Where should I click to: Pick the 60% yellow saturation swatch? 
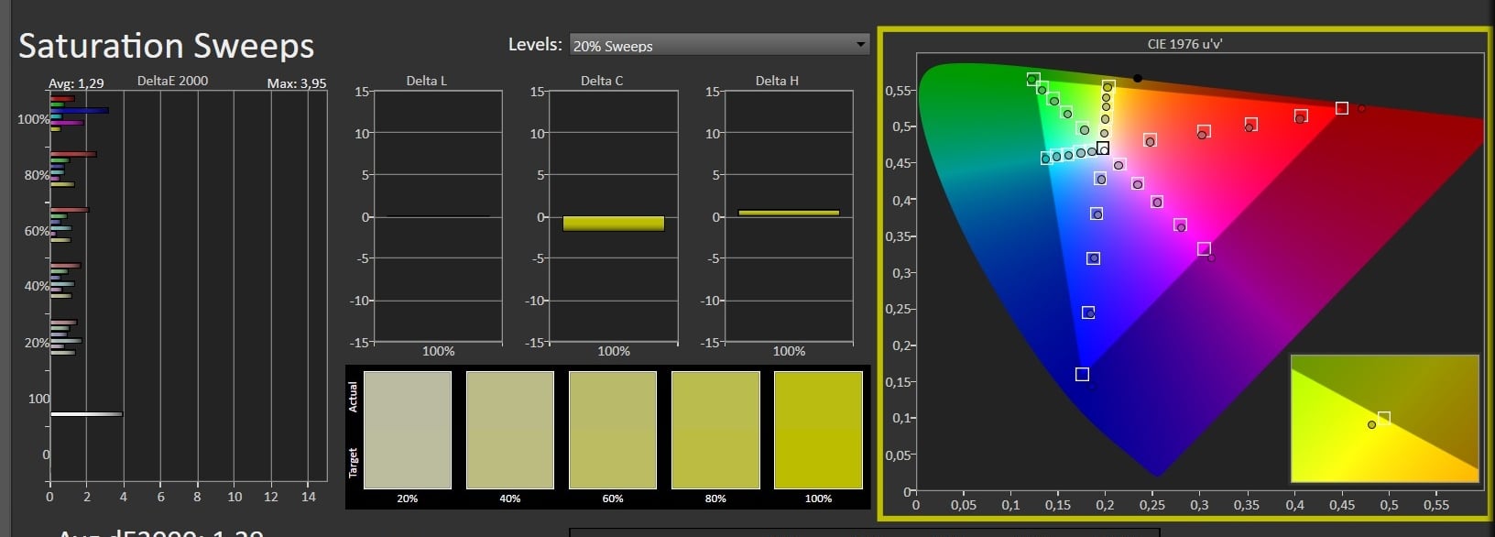613,430
